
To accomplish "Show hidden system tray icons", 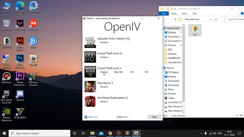I will click(x=201, y=133).
